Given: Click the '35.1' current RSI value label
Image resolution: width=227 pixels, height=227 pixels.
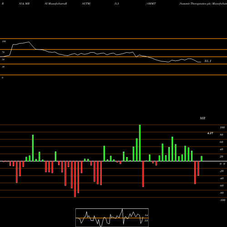Looking at the screenshot, I should click(x=207, y=61).
